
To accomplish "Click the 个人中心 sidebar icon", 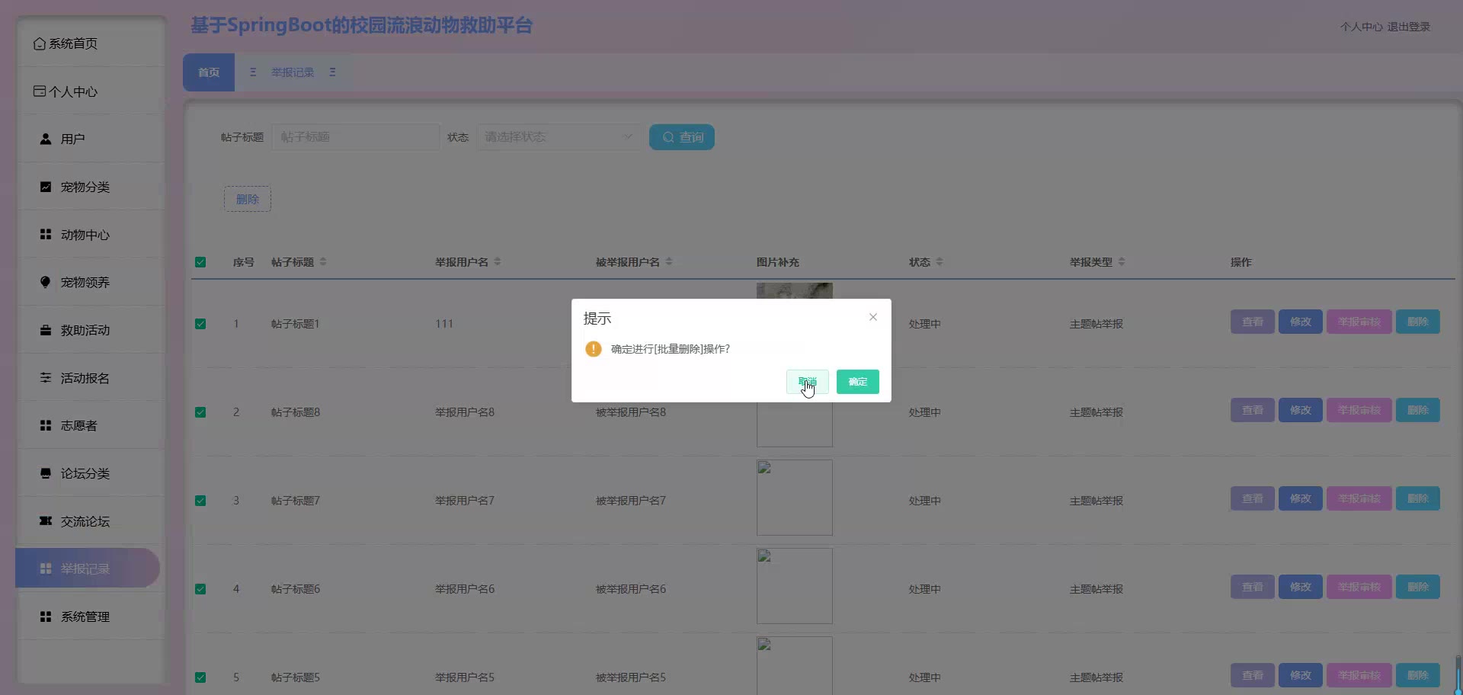I will [x=39, y=91].
